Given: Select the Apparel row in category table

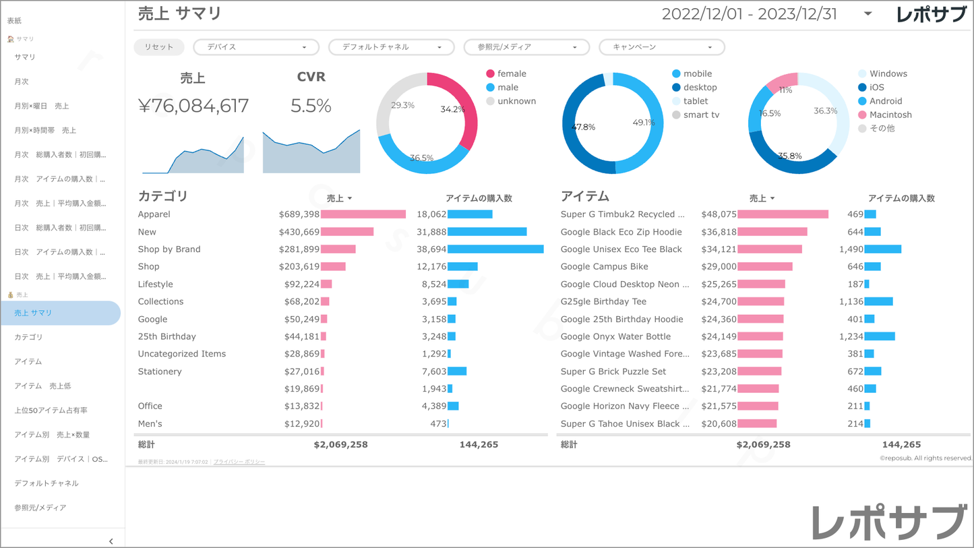Looking at the screenshot, I should pyautogui.click(x=154, y=214).
